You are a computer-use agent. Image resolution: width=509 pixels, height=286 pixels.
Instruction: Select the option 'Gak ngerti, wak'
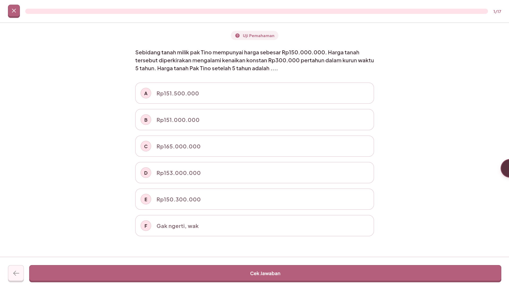point(254,226)
